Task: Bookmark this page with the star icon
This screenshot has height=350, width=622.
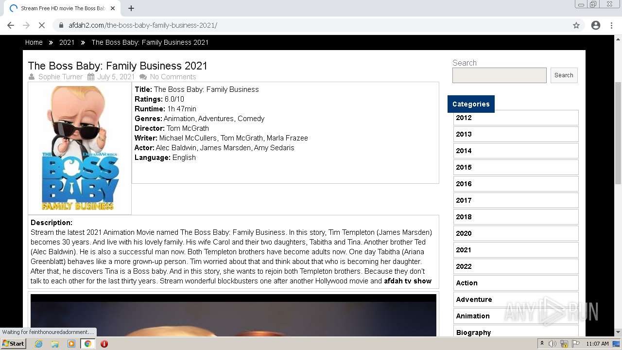Action: (576, 25)
